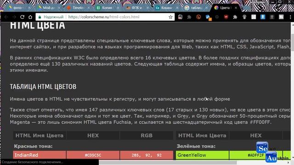The width and height of the screenshot is (294, 165).
Task: Go back to the previous page
Action: pyautogui.click(x=6, y=17)
